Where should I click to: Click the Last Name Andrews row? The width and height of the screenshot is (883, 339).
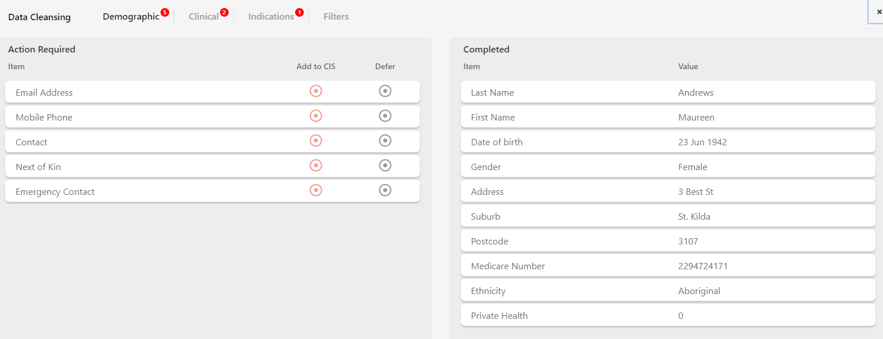coord(668,92)
